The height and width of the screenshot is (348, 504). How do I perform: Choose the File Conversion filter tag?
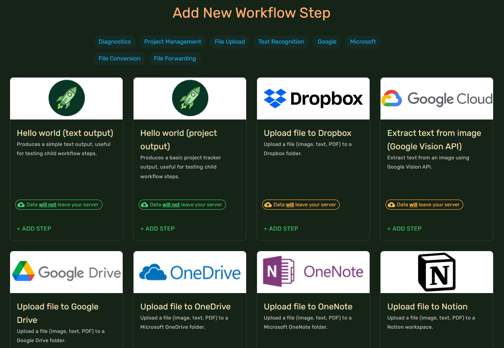click(119, 59)
